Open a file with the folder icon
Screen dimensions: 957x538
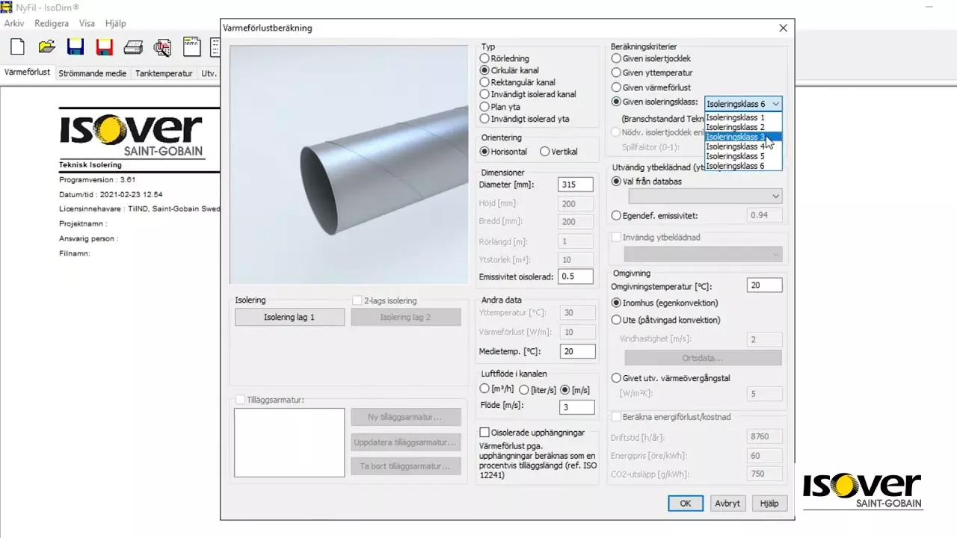(46, 47)
